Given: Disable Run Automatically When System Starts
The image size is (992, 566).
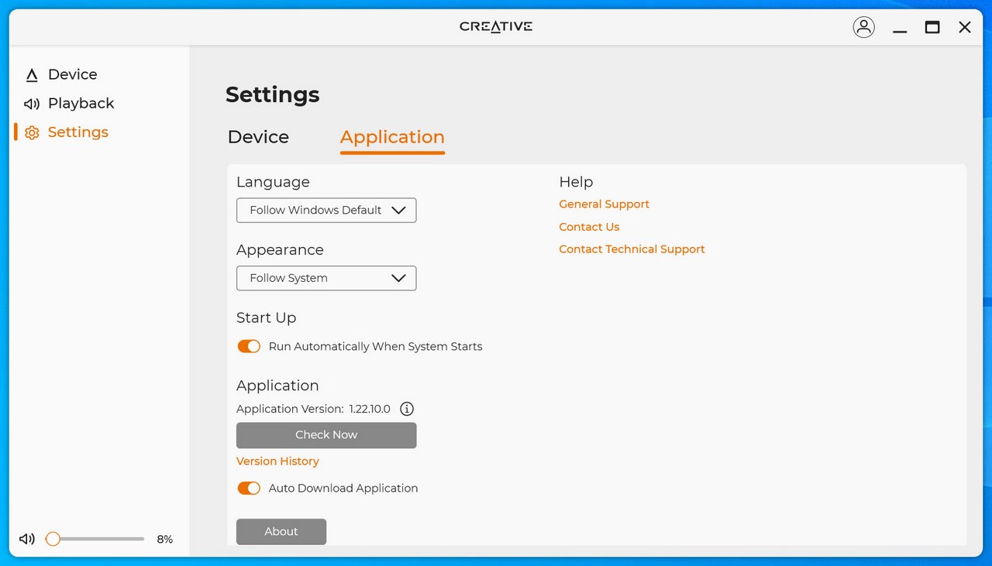Looking at the screenshot, I should pyautogui.click(x=249, y=346).
